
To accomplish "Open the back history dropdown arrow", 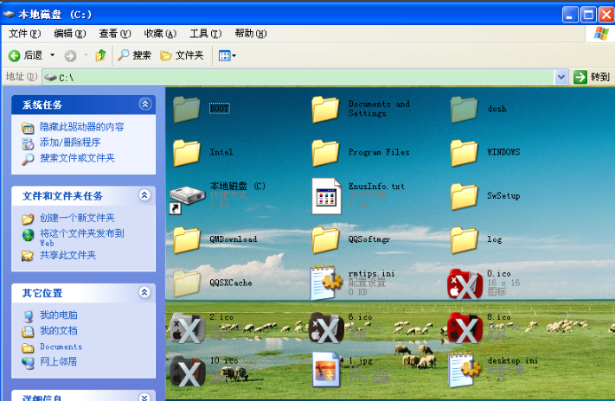I will click(x=52, y=55).
